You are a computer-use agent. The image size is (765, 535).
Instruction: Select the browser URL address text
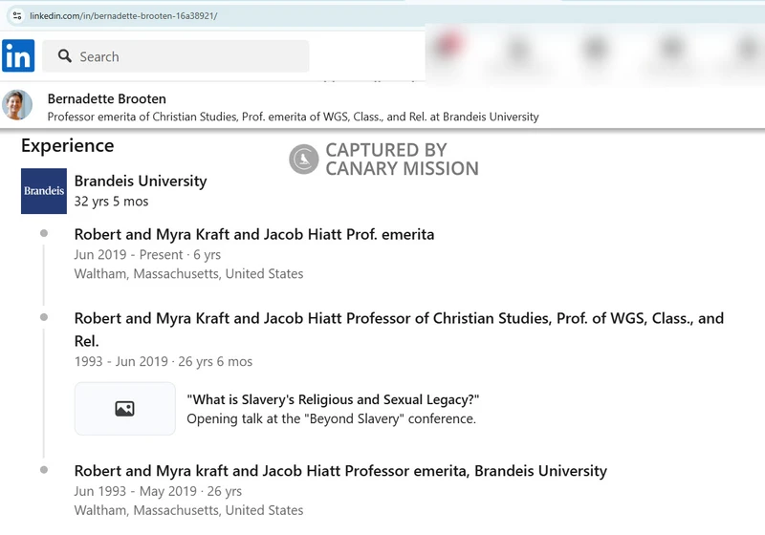123,15
